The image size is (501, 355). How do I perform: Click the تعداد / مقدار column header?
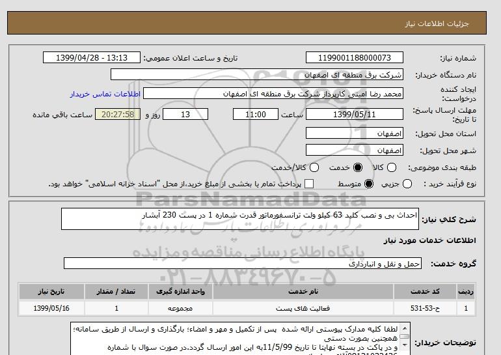tap(116, 292)
